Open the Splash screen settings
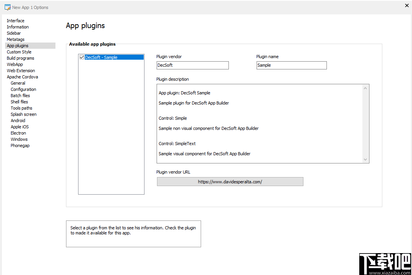412x275 pixels. click(23, 114)
